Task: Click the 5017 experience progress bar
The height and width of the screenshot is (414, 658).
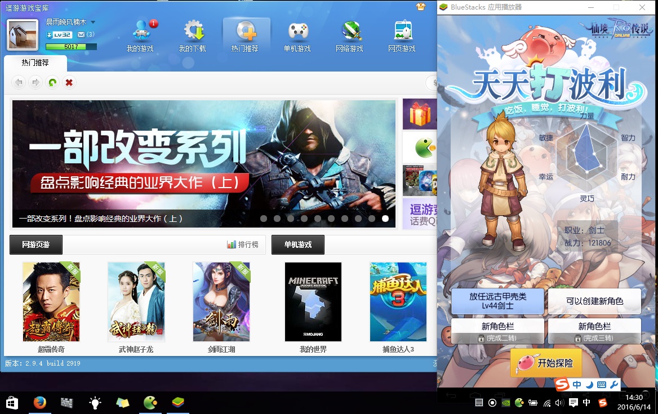Action: pos(72,47)
